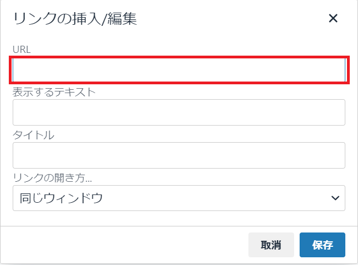Expand the link target combo box
This screenshot has width=358, height=265.
pos(179,198)
